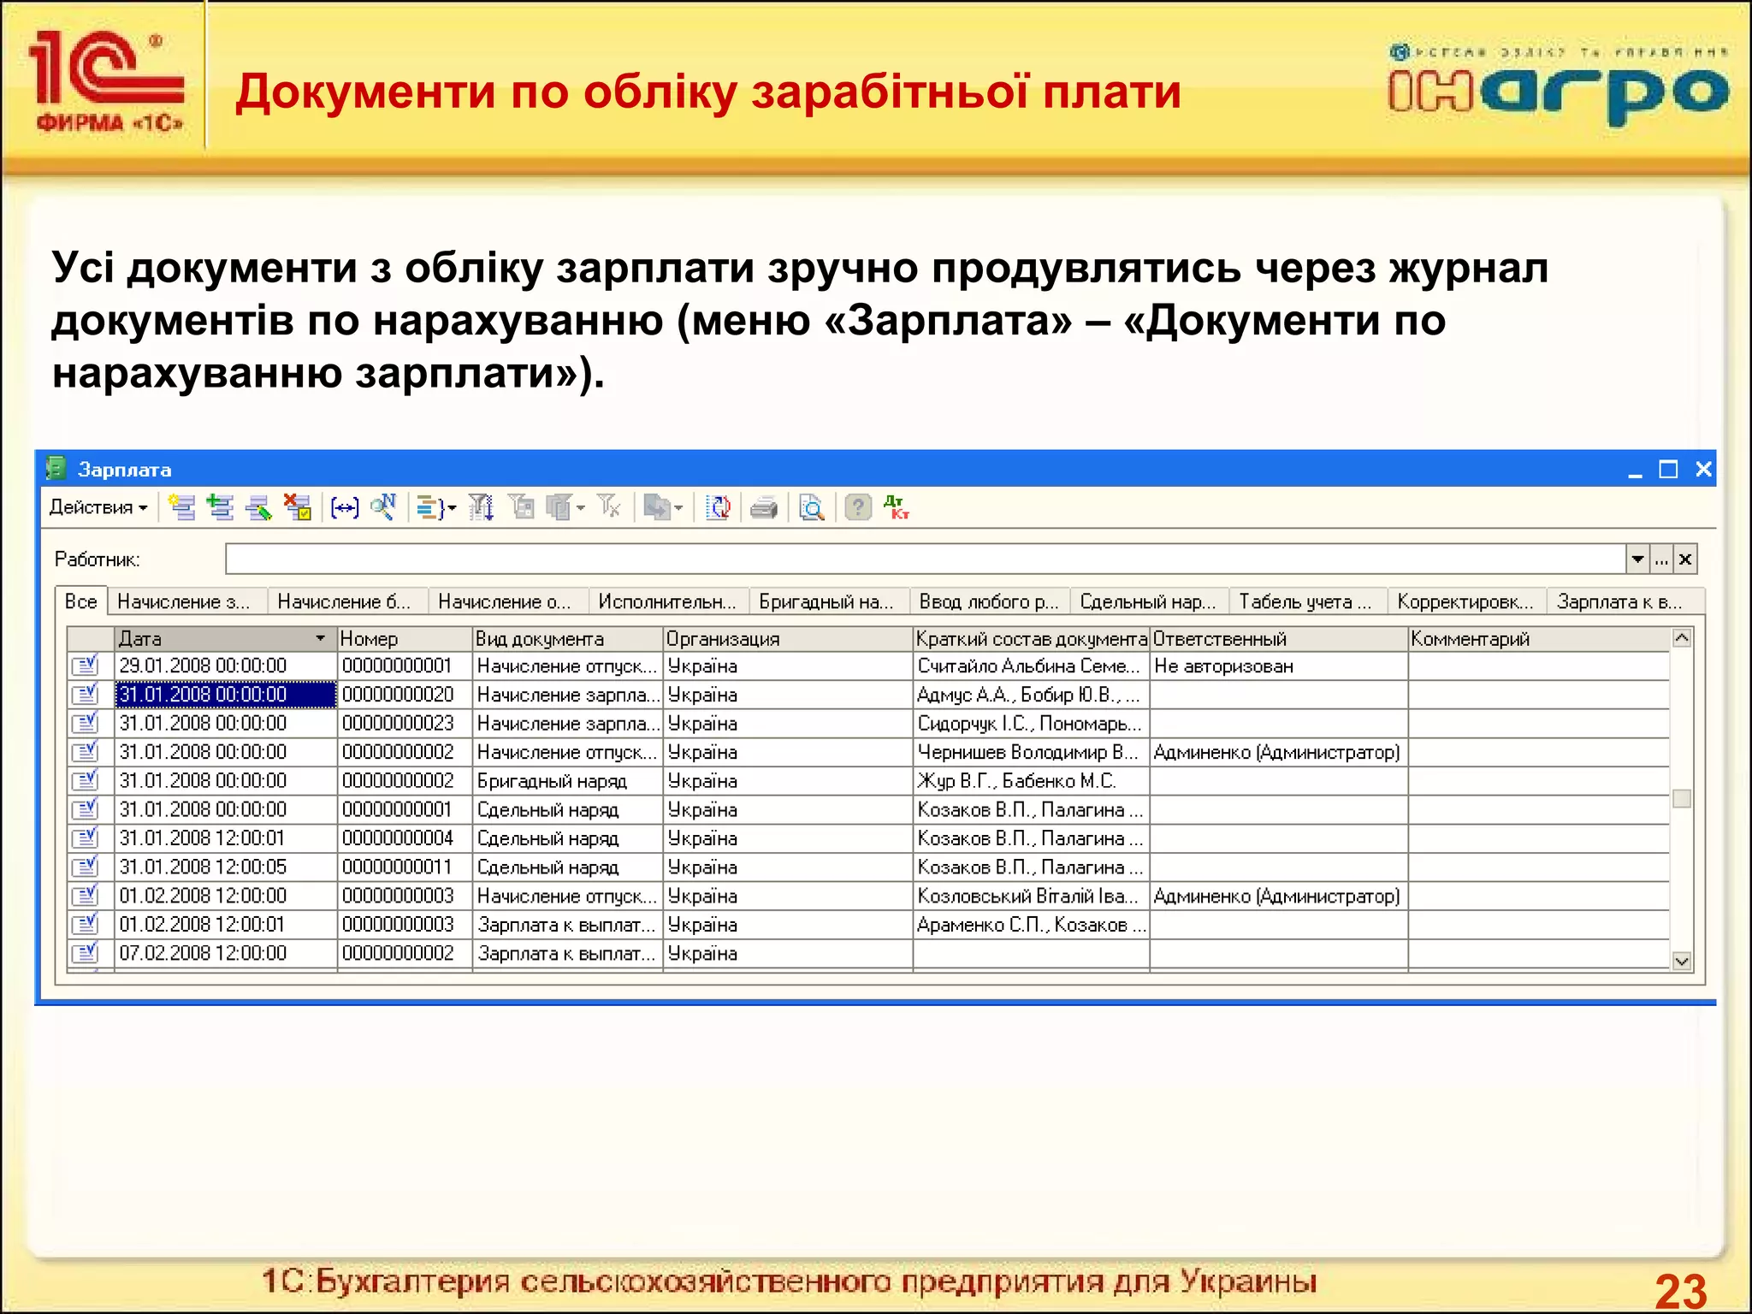Switch to the Начисление б... tab
The width and height of the screenshot is (1752, 1314).
347,602
